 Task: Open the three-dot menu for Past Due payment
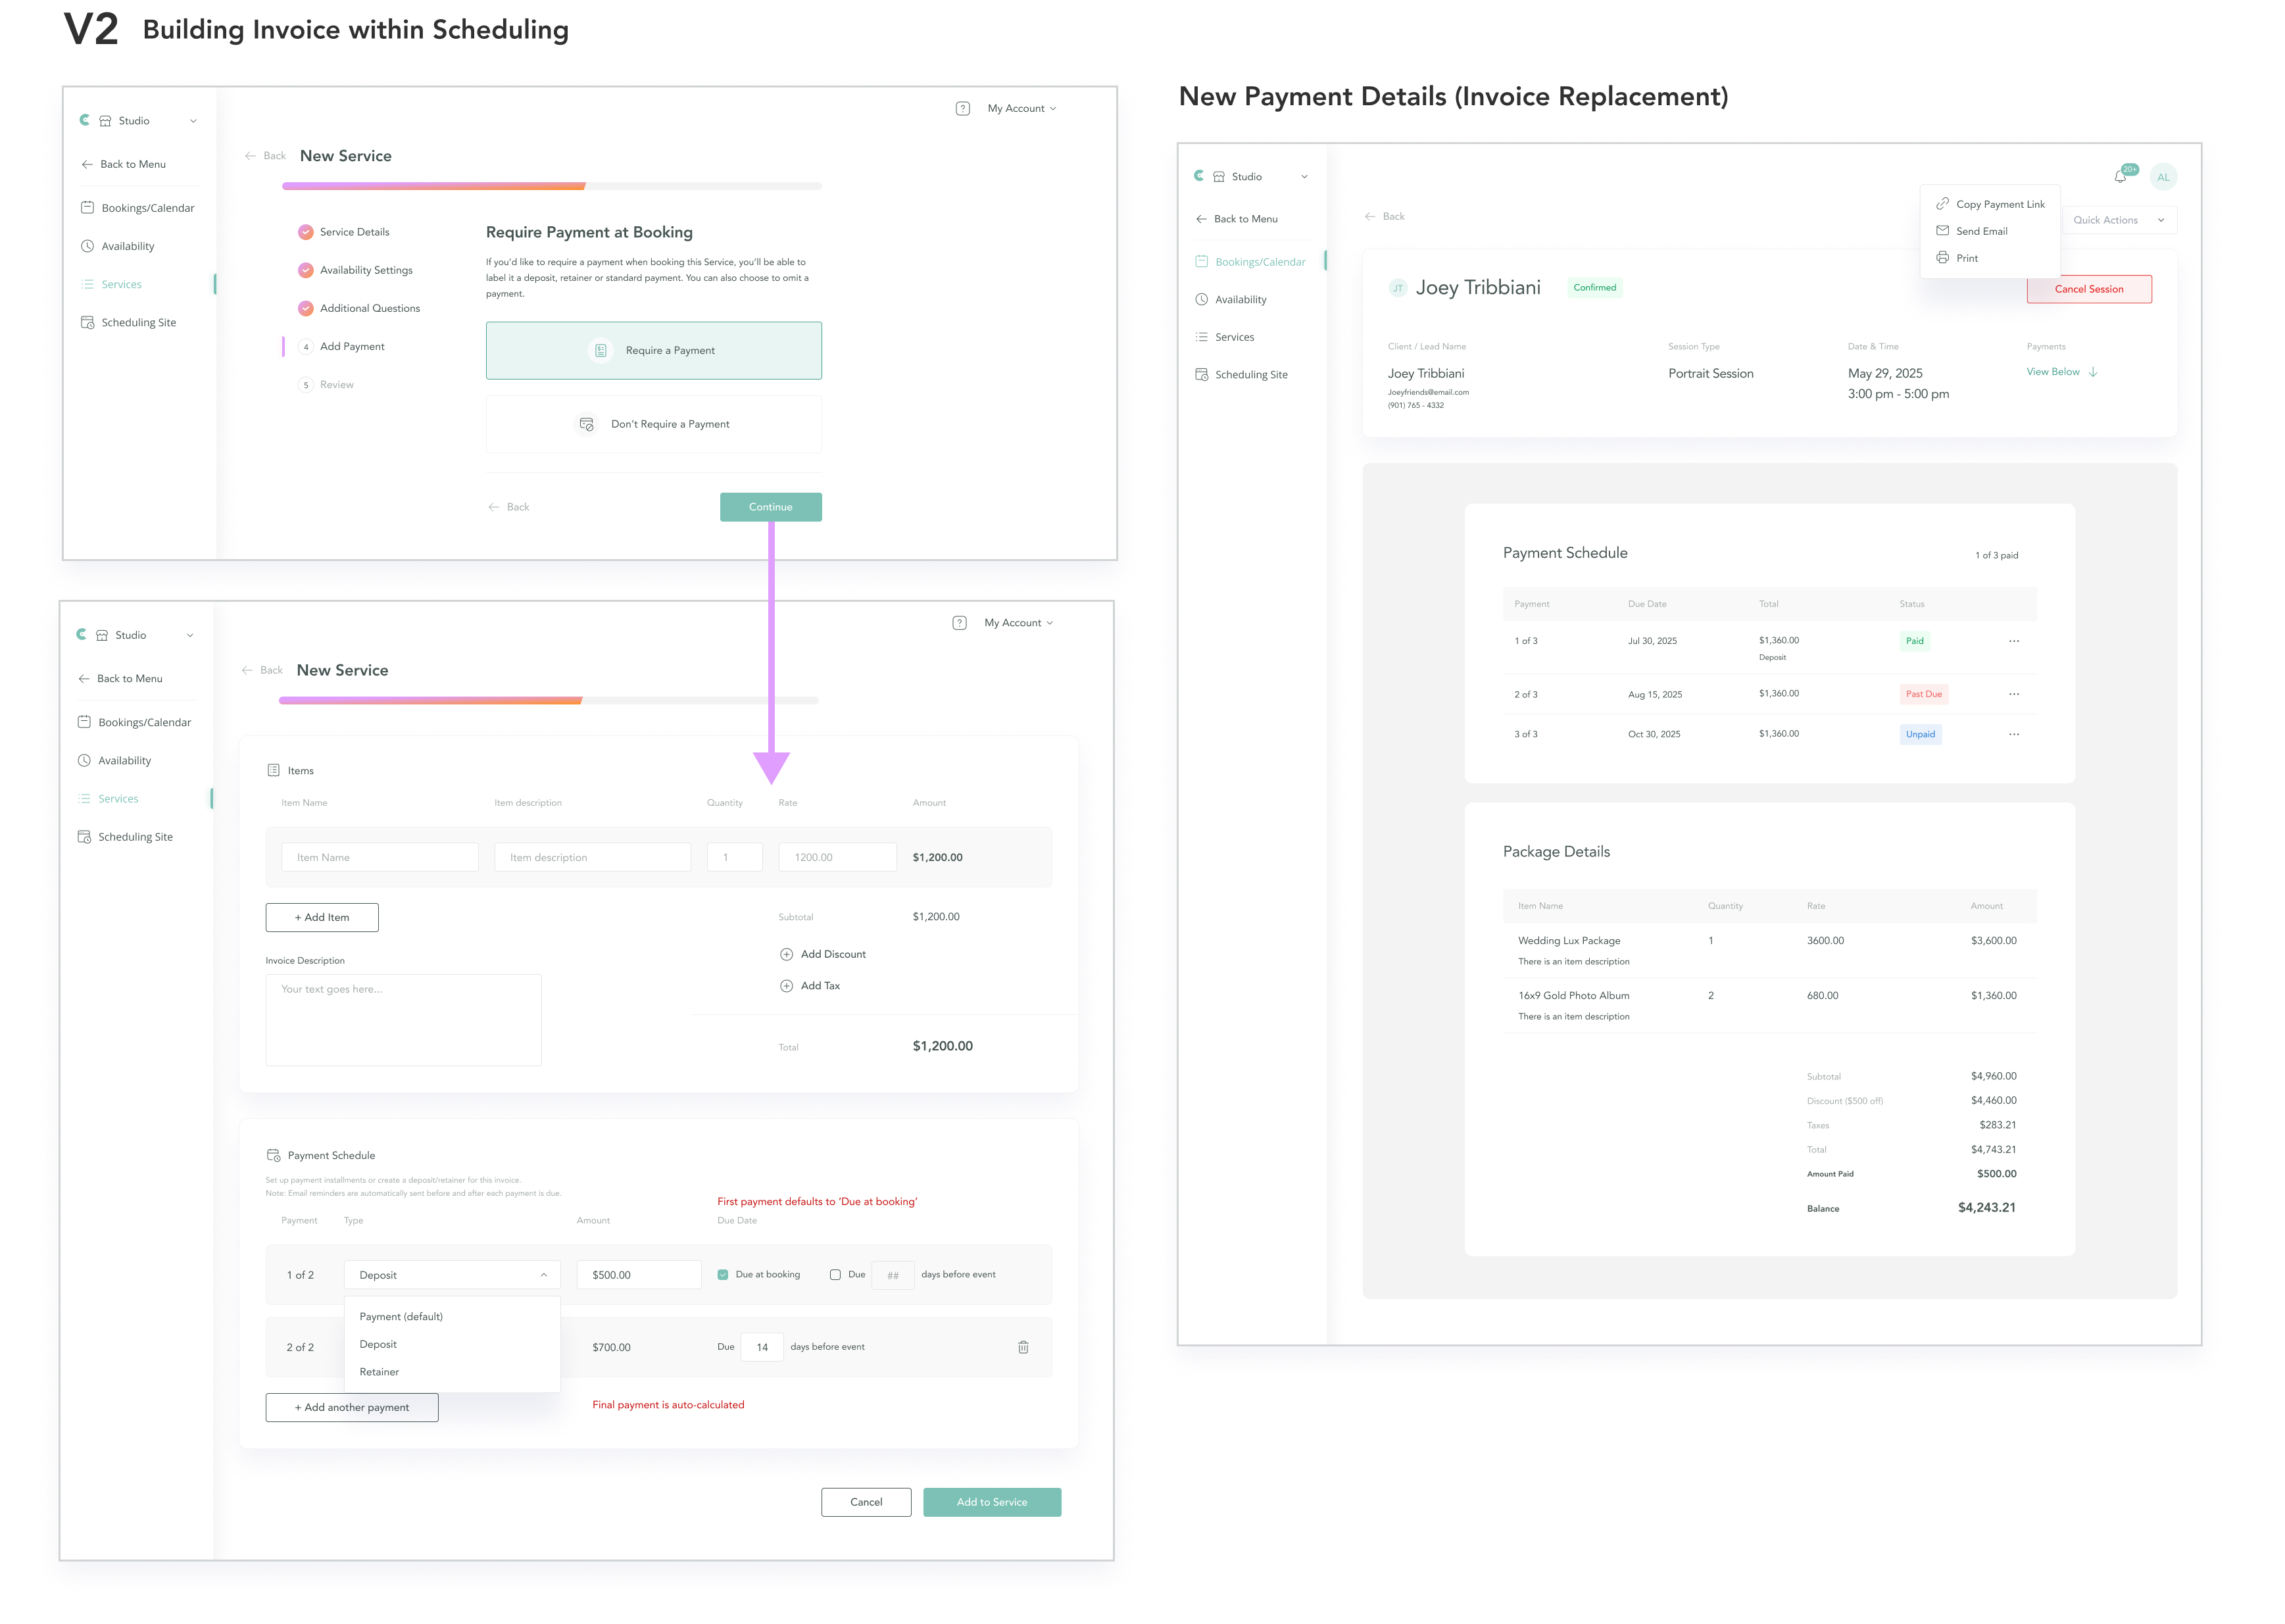coord(2013,694)
